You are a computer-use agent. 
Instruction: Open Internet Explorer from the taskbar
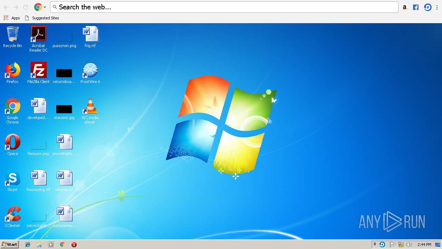(x=28, y=245)
